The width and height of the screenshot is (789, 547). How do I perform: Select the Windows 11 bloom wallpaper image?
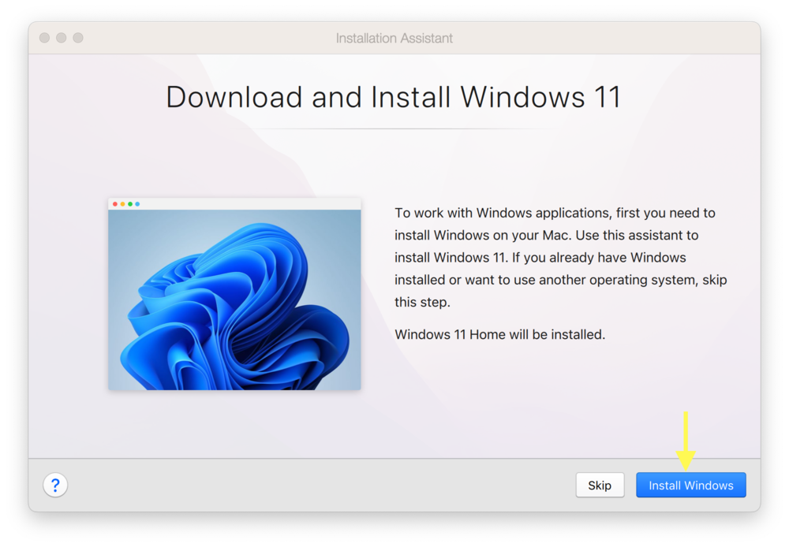(x=234, y=300)
